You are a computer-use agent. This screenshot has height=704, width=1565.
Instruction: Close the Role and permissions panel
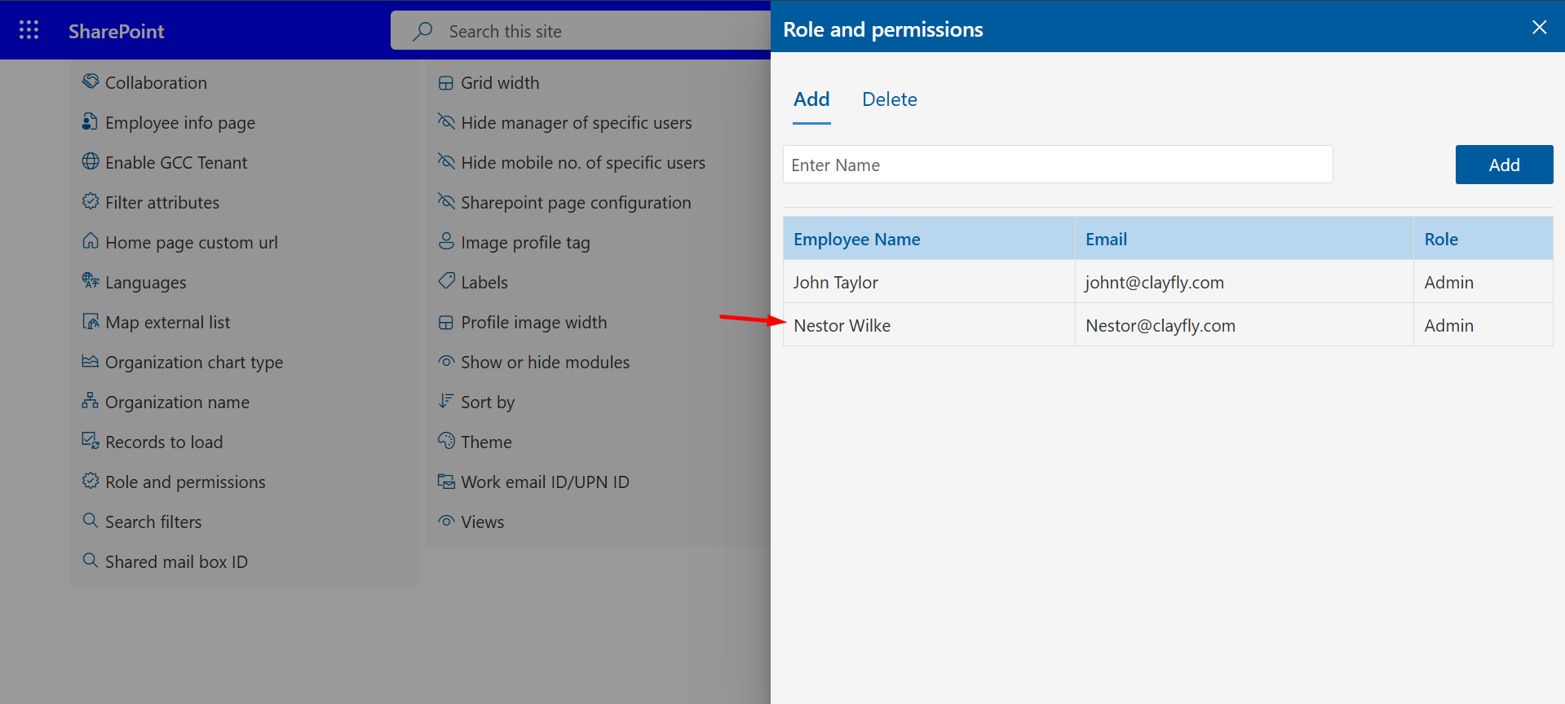pyautogui.click(x=1539, y=28)
